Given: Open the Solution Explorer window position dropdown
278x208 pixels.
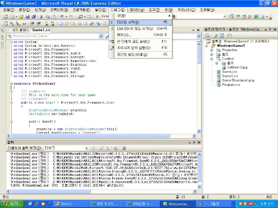Looking at the screenshot, I should [265, 29].
